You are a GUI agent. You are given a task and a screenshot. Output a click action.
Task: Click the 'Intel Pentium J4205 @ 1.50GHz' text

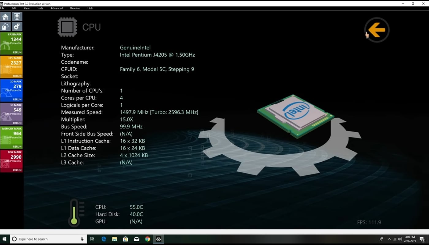[158, 55]
